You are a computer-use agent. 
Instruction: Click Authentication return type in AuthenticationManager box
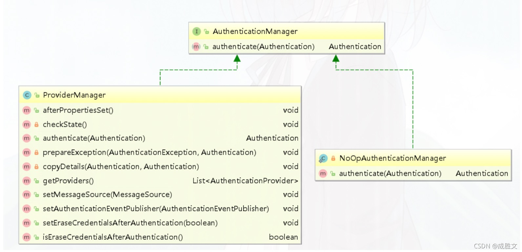click(x=355, y=47)
